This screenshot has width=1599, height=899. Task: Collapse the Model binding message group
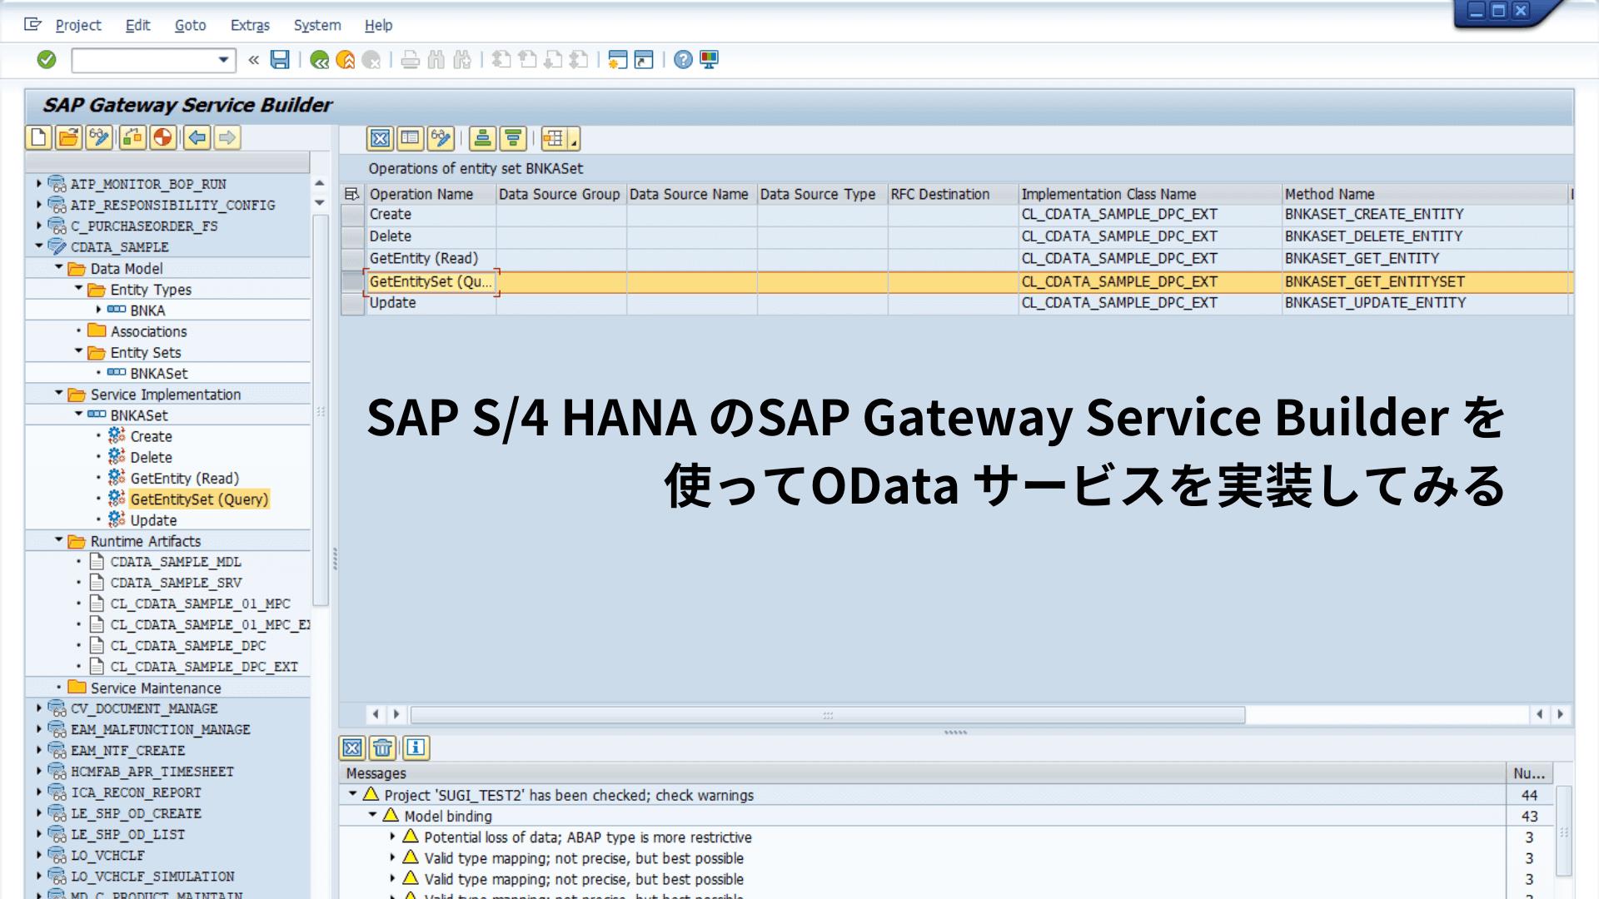coord(372,815)
